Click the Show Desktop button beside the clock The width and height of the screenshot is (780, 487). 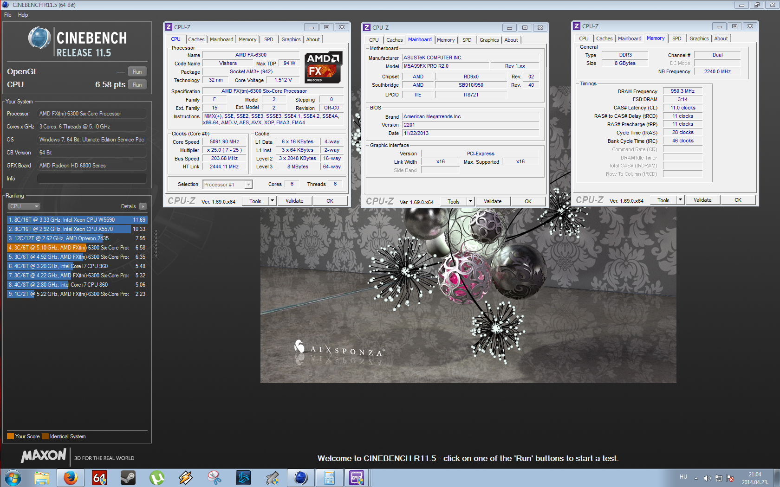click(776, 478)
